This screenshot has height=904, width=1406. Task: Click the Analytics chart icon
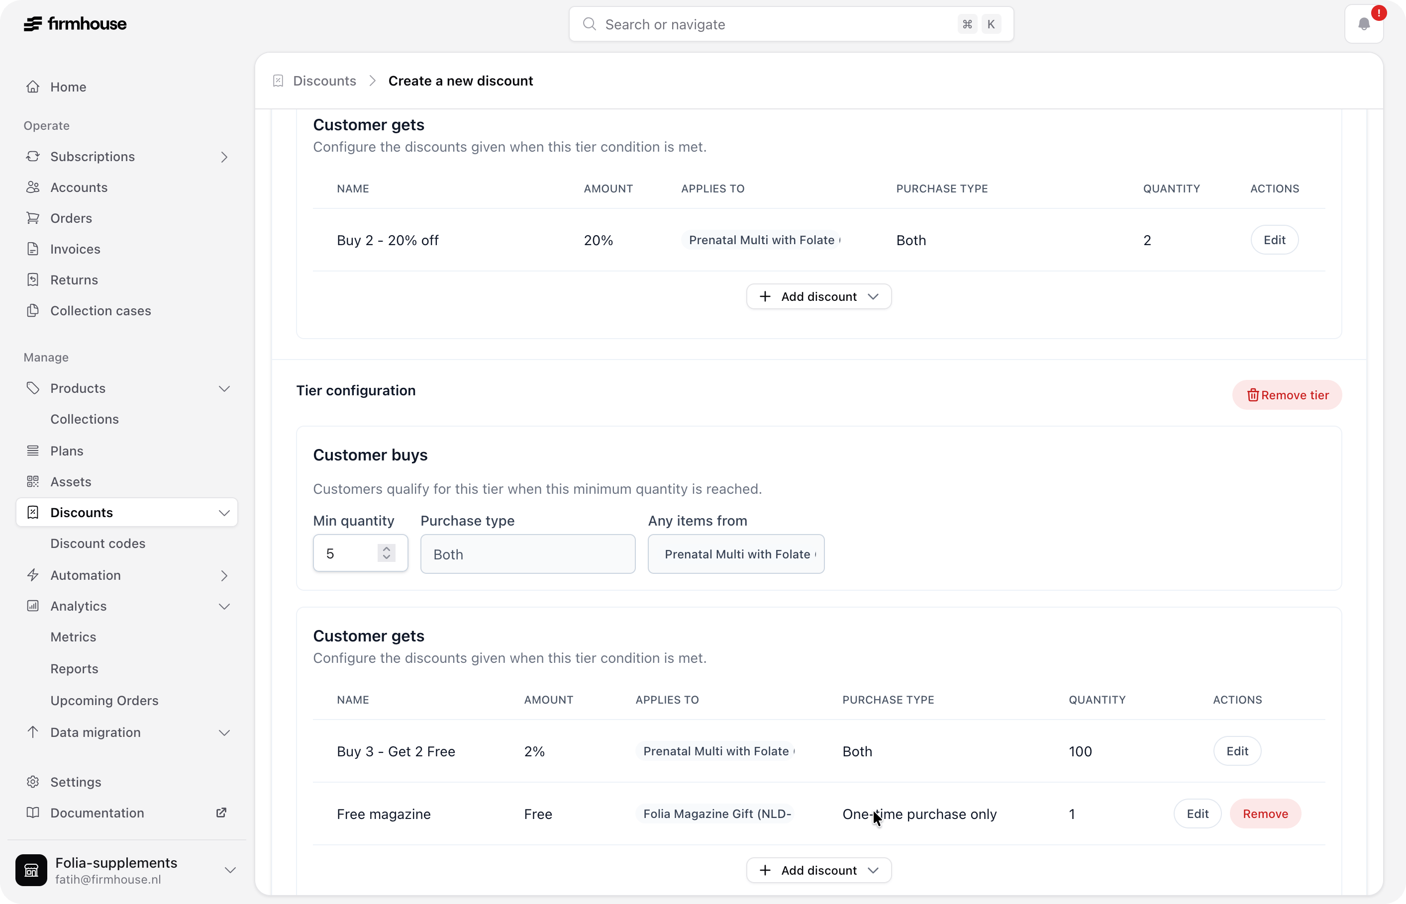point(33,606)
